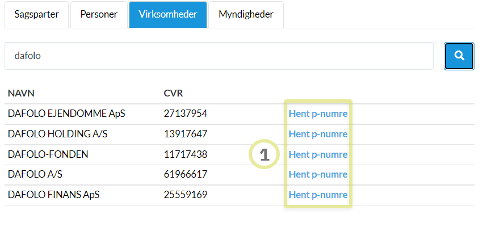Screen dimensions: 483x227
Task: Select the DAFOLO-FONDEN row name
Action: point(48,154)
